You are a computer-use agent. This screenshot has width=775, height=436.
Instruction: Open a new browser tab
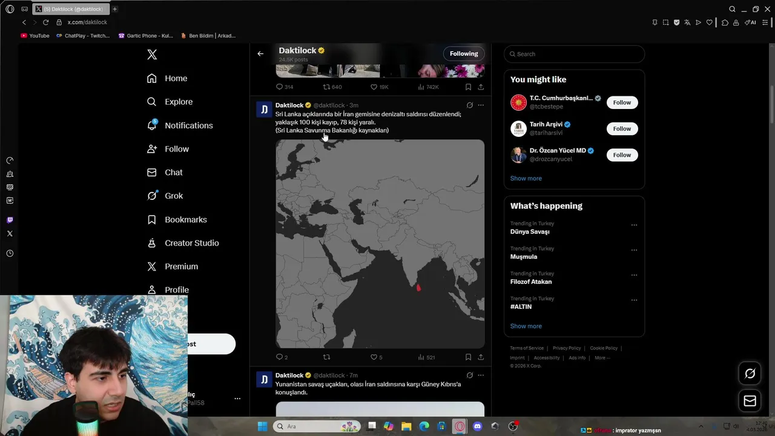[114, 9]
